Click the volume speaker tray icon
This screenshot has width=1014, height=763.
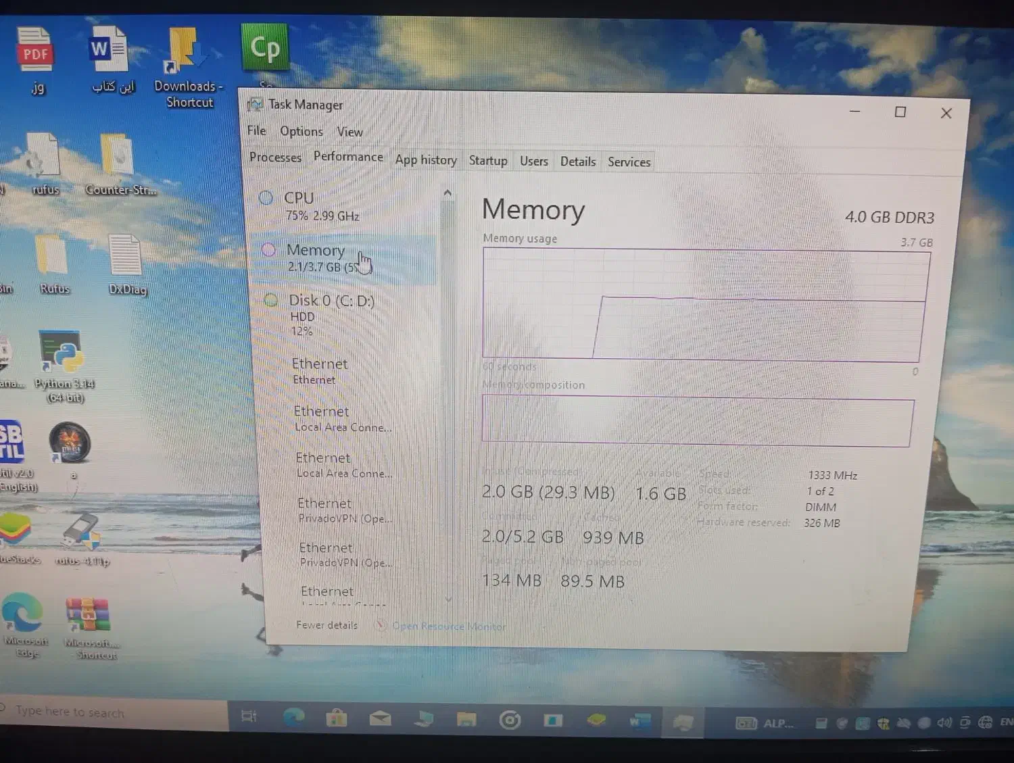click(x=944, y=722)
